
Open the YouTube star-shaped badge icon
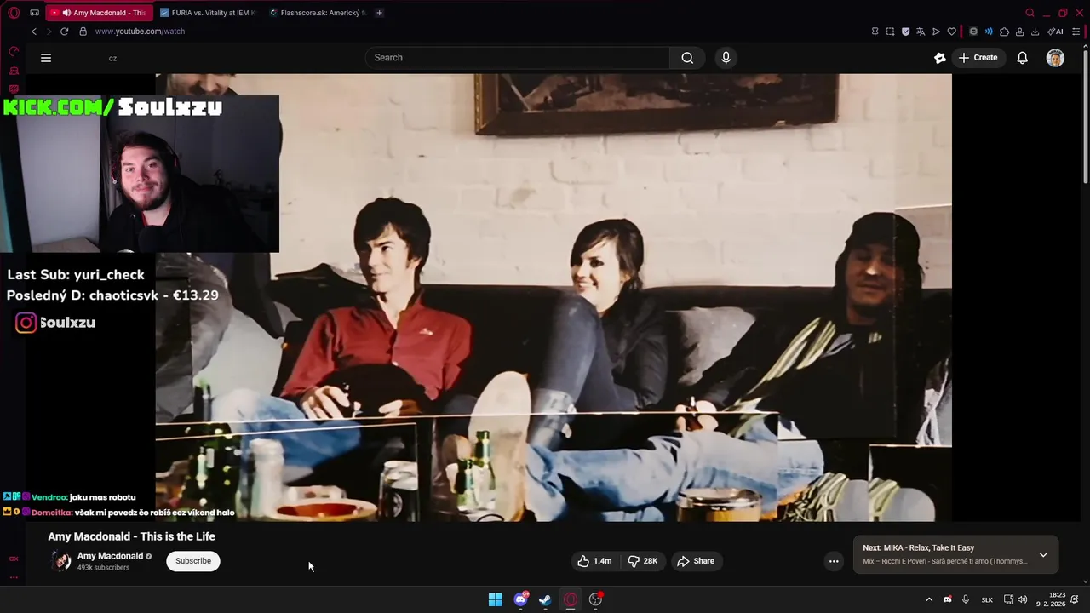click(940, 58)
